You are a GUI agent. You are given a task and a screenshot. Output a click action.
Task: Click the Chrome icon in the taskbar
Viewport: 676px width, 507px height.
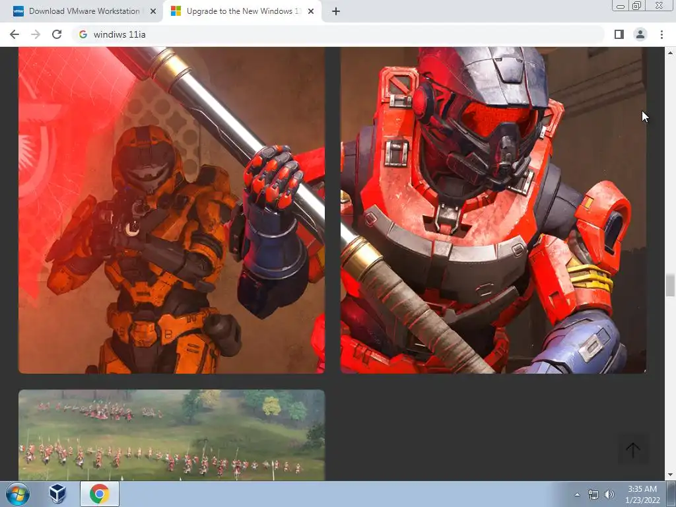point(99,494)
